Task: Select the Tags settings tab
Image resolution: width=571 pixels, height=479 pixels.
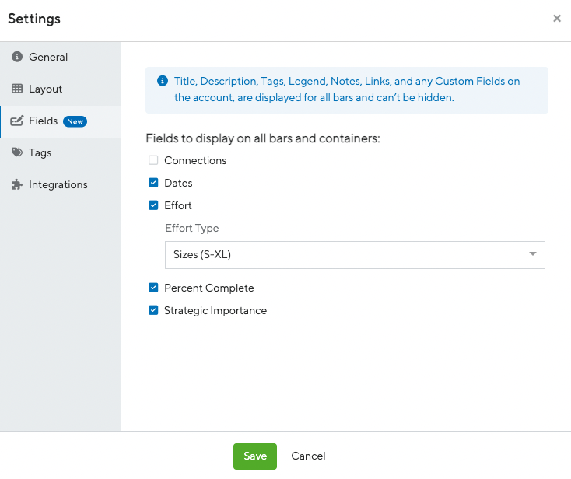Action: point(61,152)
